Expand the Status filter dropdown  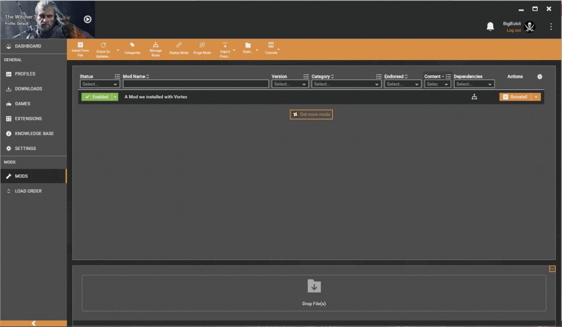coord(100,84)
